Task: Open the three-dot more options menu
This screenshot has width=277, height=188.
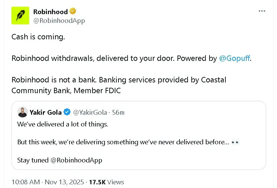Action: tap(262, 11)
